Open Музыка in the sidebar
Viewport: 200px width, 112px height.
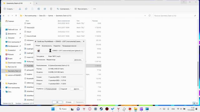(11, 54)
